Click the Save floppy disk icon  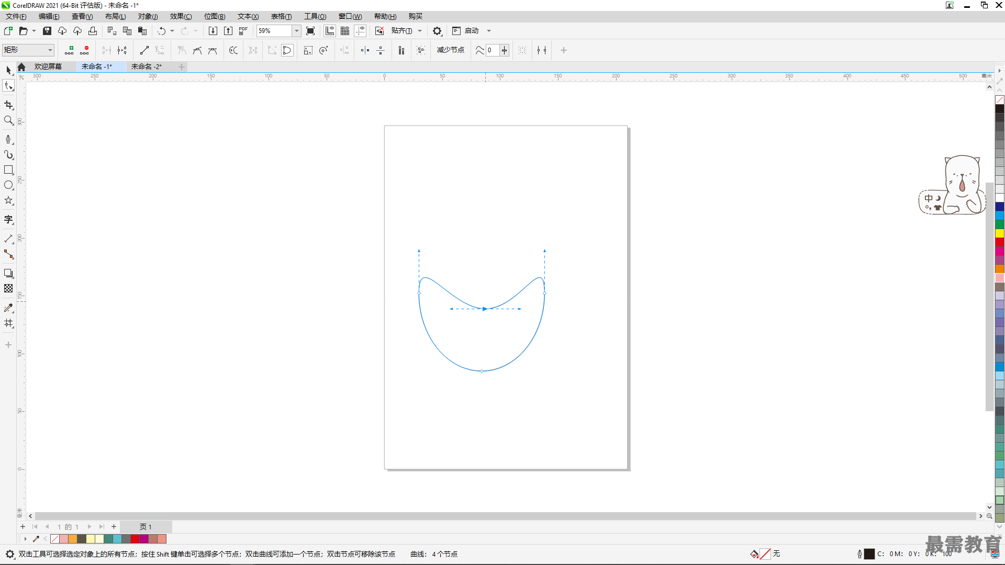tap(47, 31)
